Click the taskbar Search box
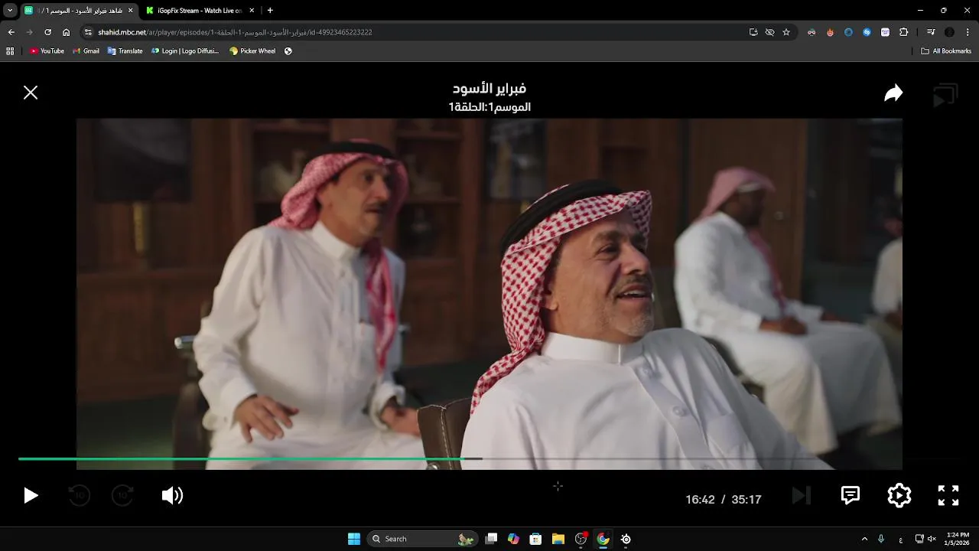The height and width of the screenshot is (551, 979). 423,539
